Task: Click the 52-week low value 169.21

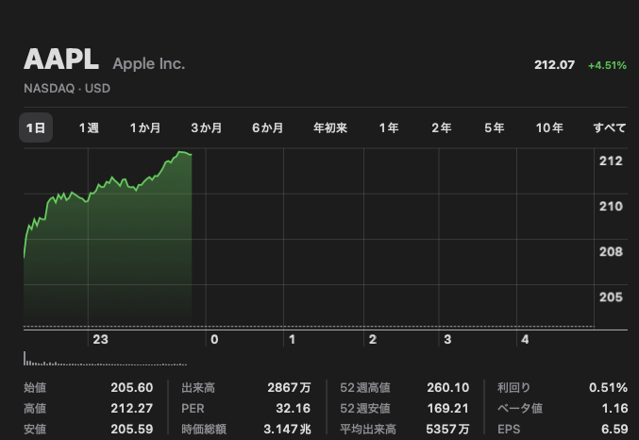Action: coord(448,408)
